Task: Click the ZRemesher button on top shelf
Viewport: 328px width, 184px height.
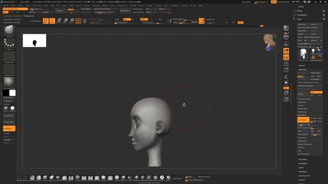Action: 125,11
